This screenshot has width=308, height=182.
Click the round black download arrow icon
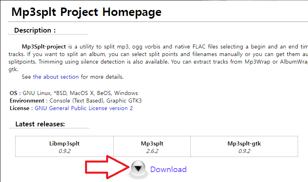click(x=138, y=169)
